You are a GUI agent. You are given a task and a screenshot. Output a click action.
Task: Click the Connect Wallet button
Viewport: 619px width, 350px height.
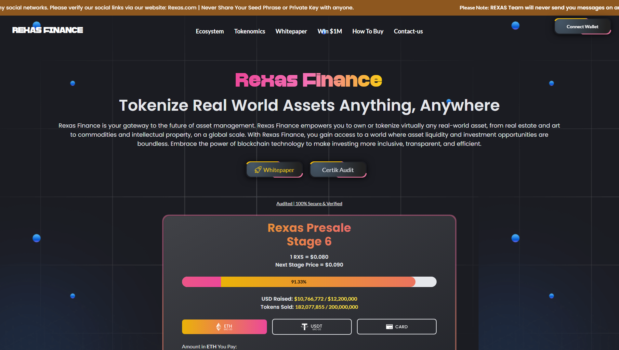click(x=583, y=27)
